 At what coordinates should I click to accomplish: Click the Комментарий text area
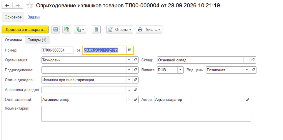pos(146,114)
